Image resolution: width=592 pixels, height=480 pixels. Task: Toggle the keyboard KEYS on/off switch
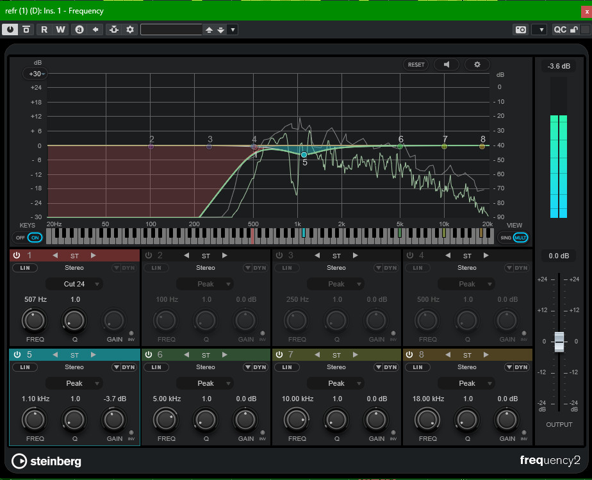coord(29,238)
